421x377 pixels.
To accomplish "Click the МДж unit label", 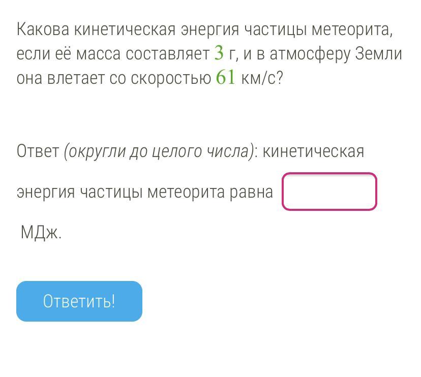I will (41, 233).
